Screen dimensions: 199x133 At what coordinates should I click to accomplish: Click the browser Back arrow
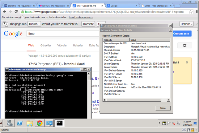pos(4,12)
